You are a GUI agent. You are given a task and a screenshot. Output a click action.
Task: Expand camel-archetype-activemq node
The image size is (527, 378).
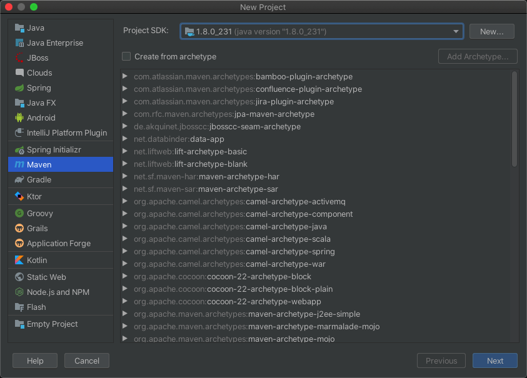(125, 201)
